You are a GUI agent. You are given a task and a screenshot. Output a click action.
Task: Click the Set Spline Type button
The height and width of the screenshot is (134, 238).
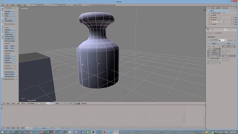click(x=10, y=39)
